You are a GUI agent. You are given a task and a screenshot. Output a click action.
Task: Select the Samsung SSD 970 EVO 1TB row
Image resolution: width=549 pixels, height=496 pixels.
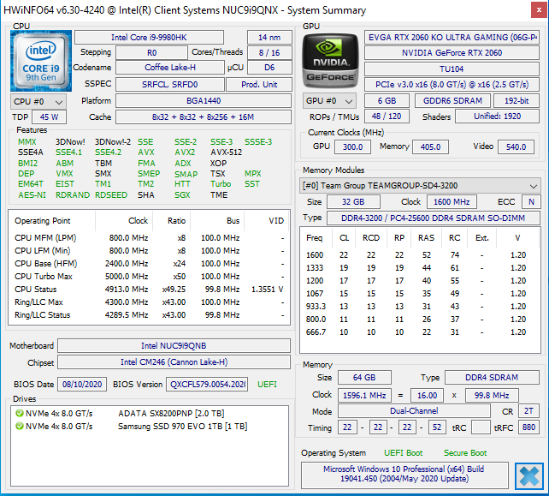pos(150,427)
